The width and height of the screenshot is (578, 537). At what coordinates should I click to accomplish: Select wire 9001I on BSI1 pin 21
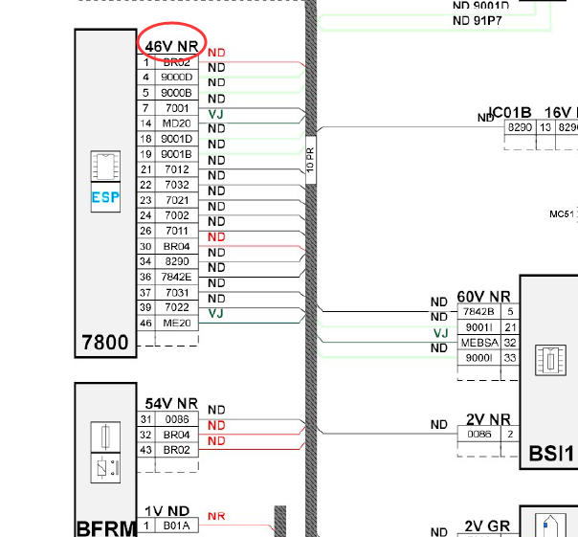(478, 327)
